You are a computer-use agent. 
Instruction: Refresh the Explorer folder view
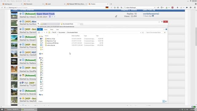(143, 32)
